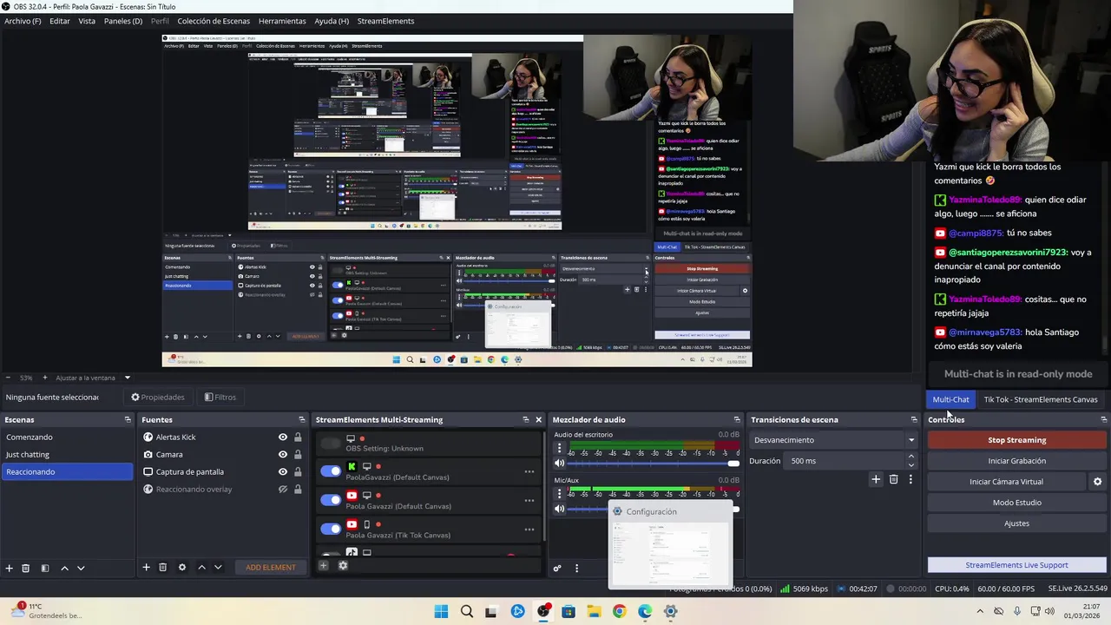
Task: Mute the Audio del escritorio speaker
Action: coord(559,464)
